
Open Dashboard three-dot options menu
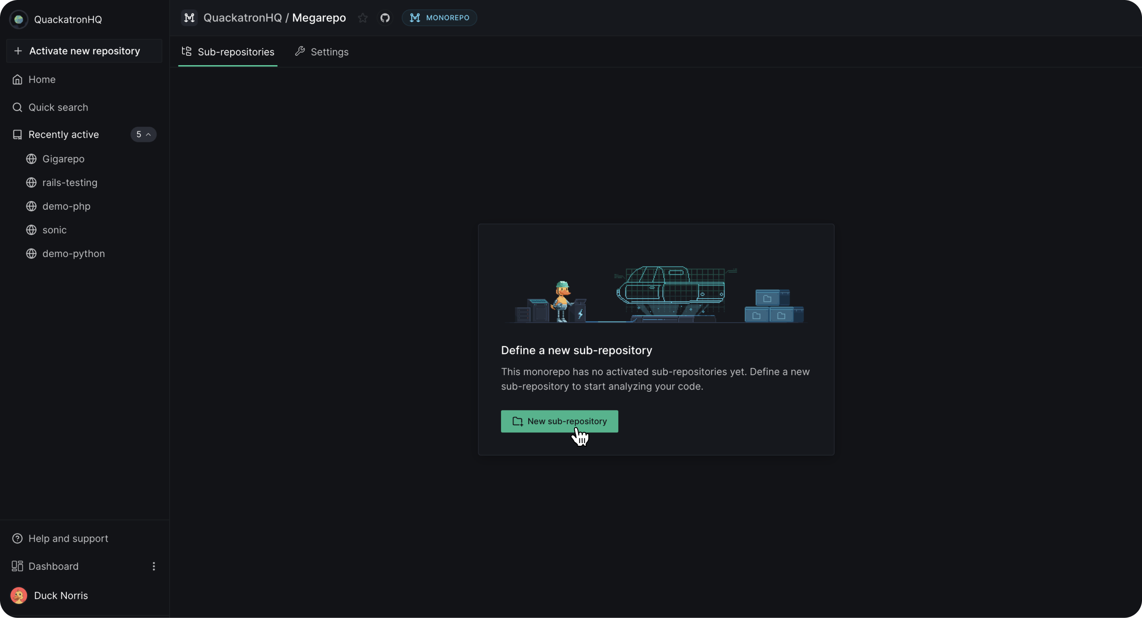(x=154, y=566)
